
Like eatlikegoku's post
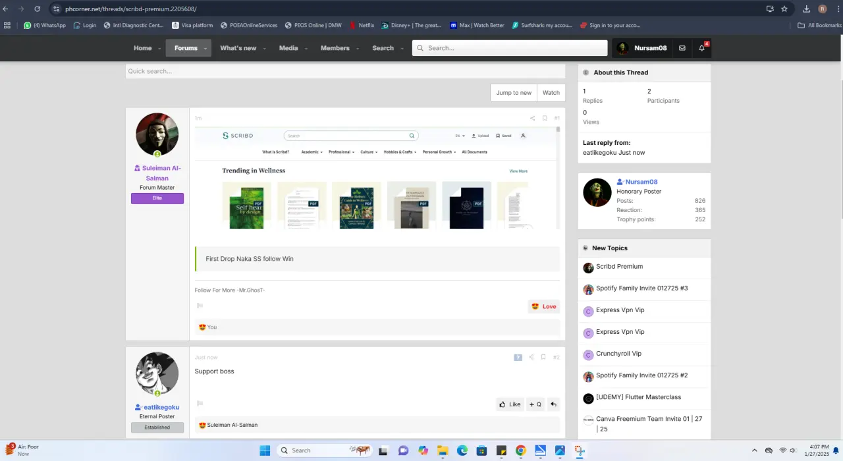pyautogui.click(x=510, y=404)
